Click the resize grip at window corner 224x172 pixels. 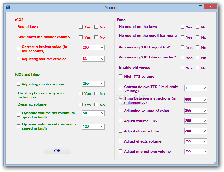215,163
